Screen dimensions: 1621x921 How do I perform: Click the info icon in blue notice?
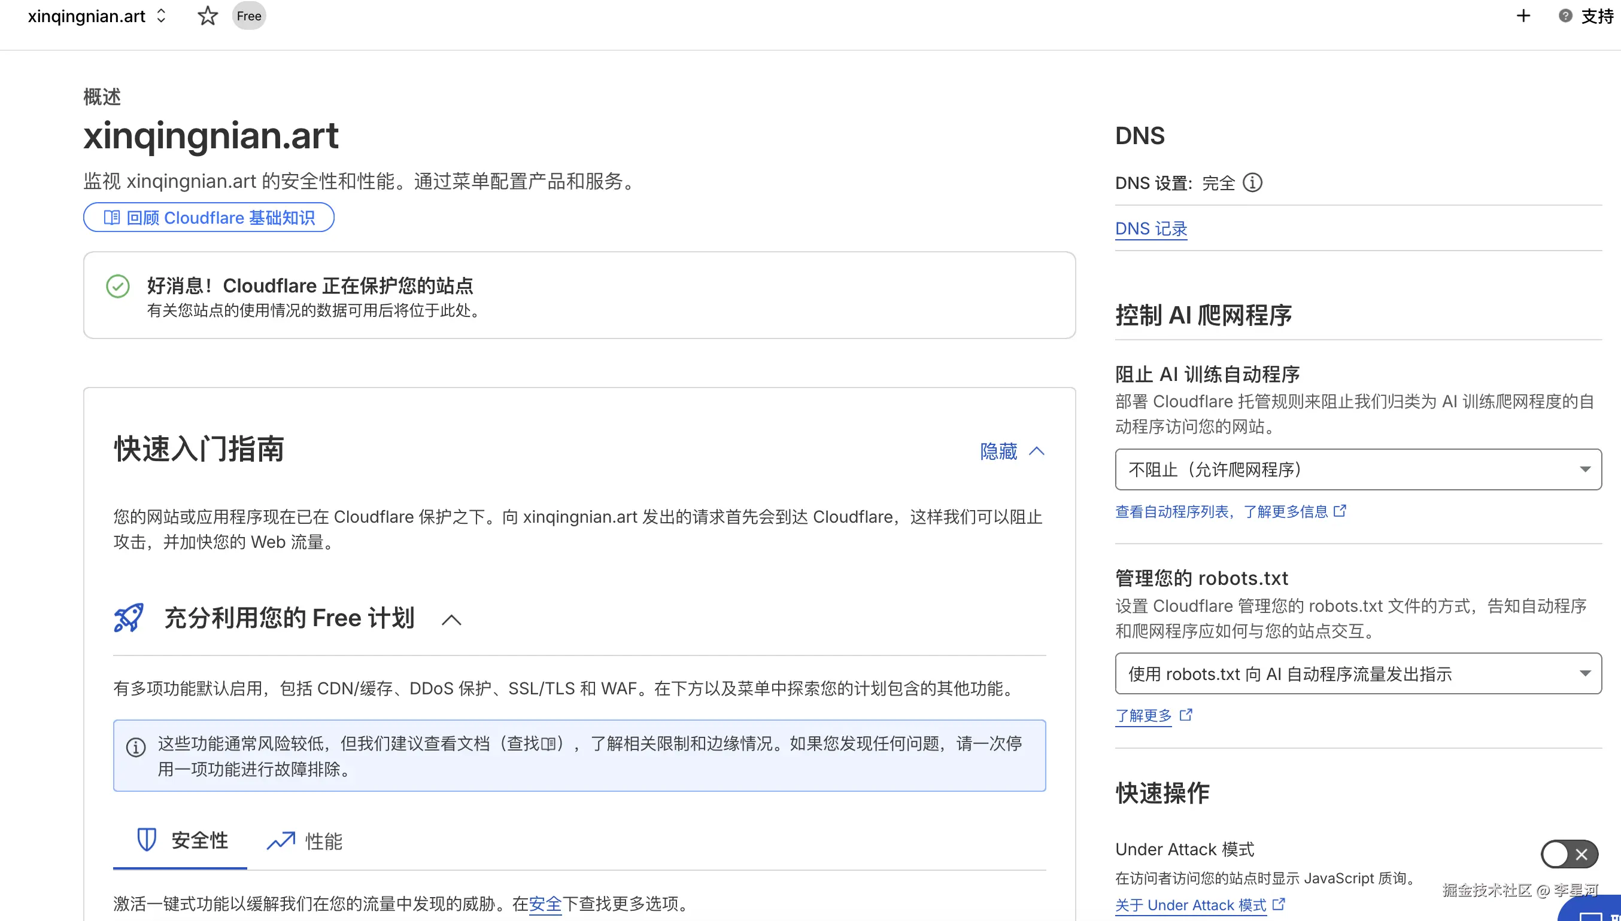point(135,747)
